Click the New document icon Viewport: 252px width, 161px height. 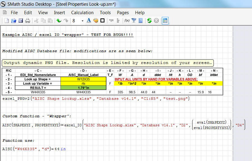6,21
